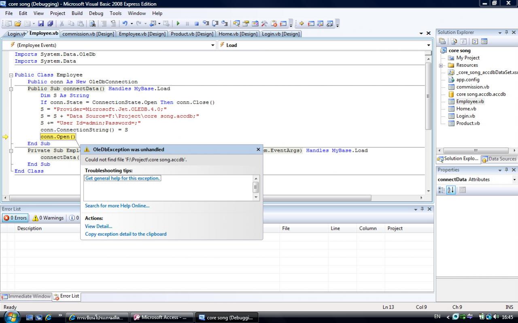Screen dimensions: 518x323
Task: Open the Load method name dropdown
Action: pos(428,45)
